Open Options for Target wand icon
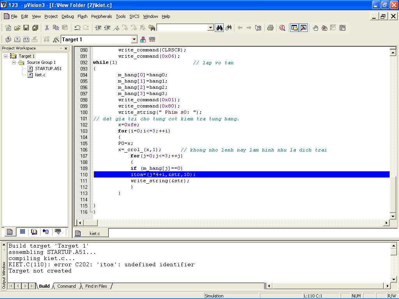The image size is (399, 299). pyautogui.click(x=56, y=39)
